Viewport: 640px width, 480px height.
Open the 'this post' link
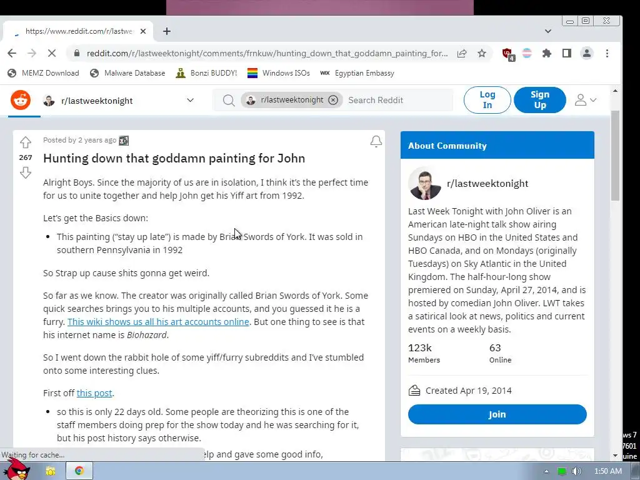click(94, 393)
